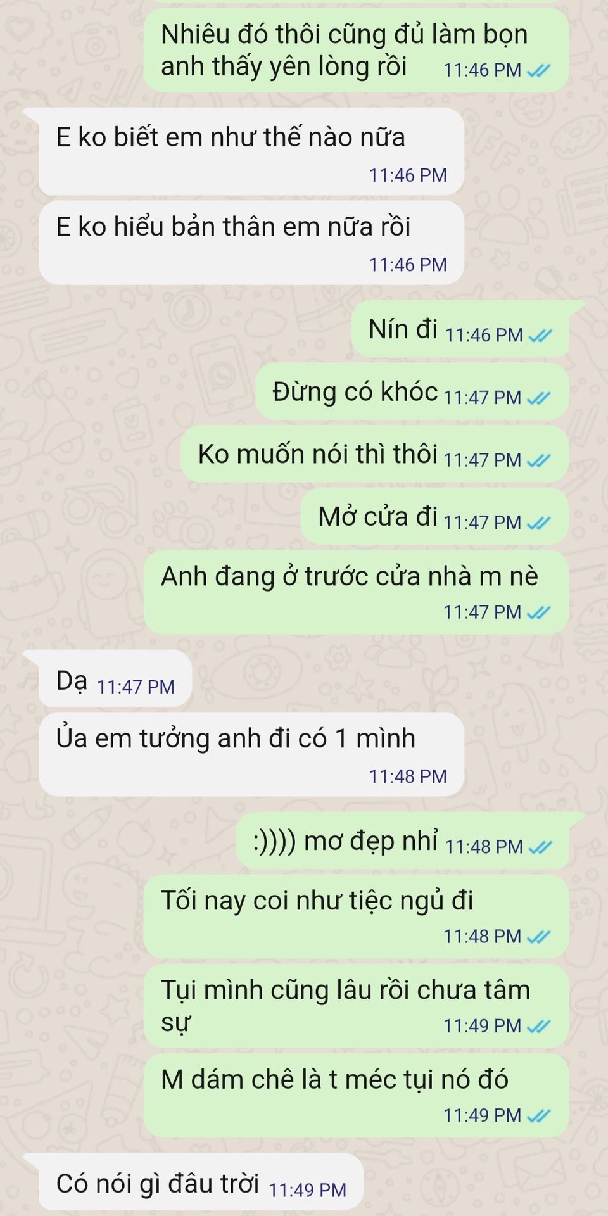Viewport: 608px width, 1216px height.
Task: Select 'Tụi mình cũng lâu rồi chưa tâm sự' bubble
Action: pos(356,1006)
